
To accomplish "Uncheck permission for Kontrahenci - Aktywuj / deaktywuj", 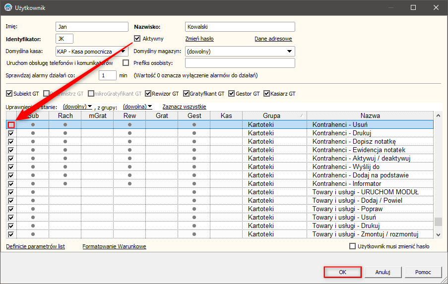I will coord(11,159).
